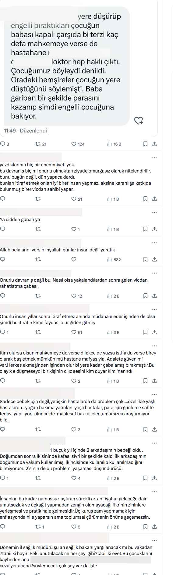Open more options for 'Ya cidden günah ya' reply
This screenshot has width=173, height=575.
click(154, 213)
